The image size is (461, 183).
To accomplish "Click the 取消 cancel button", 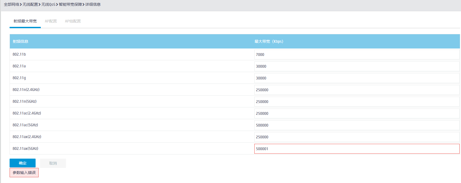I will point(53,163).
